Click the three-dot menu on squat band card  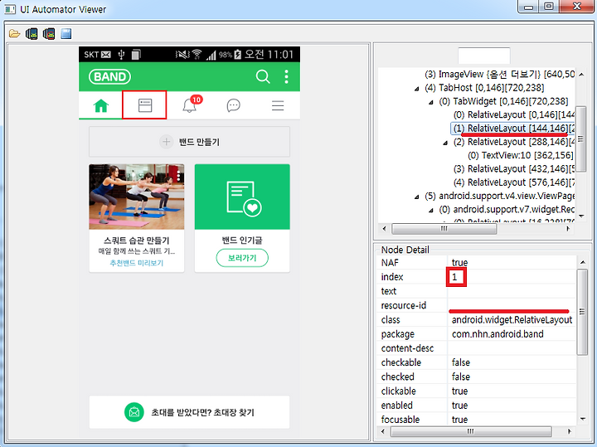tap(178, 176)
